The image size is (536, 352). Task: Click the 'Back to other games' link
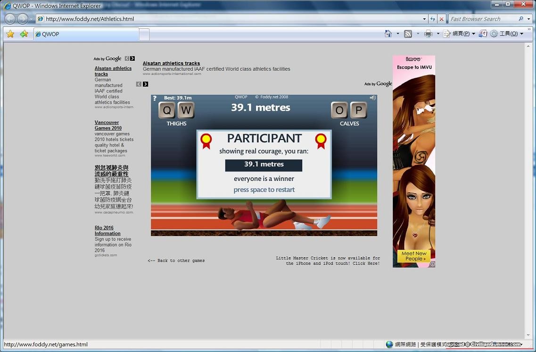click(x=176, y=261)
